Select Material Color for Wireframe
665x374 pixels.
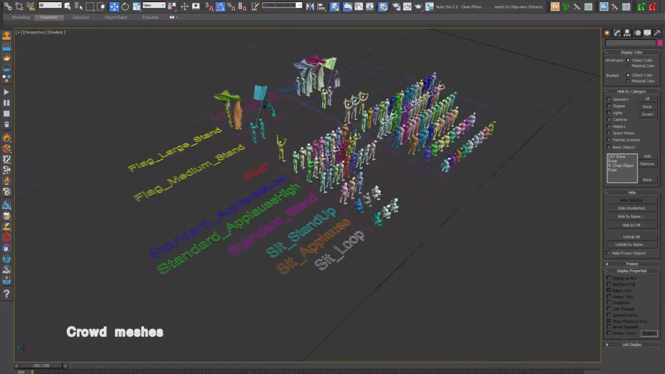pyautogui.click(x=628, y=66)
